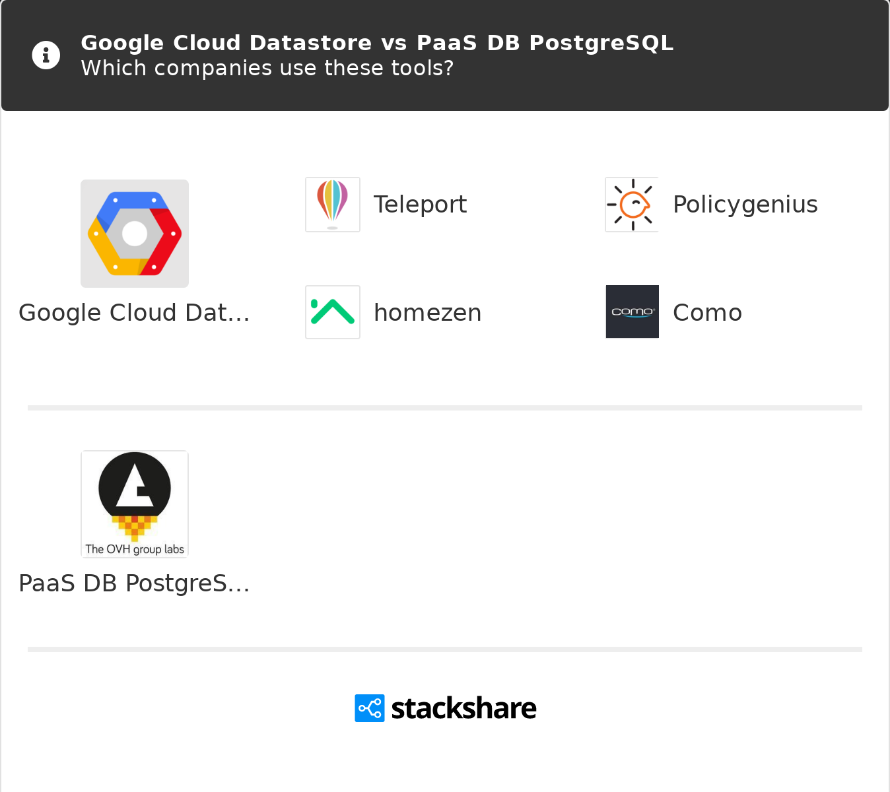Image resolution: width=890 pixels, height=792 pixels.
Task: Click the "Which companies use these tools?" subtitle
Action: pos(267,68)
